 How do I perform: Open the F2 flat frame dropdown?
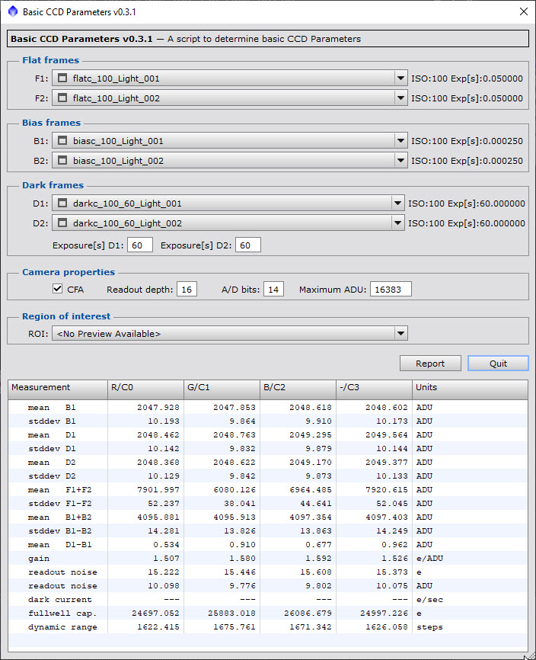[x=229, y=98]
